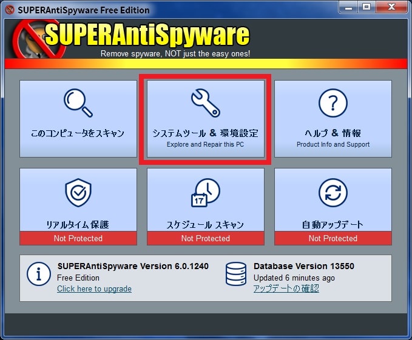Minimize the SUPERAntiSpyware window

coord(348,7)
